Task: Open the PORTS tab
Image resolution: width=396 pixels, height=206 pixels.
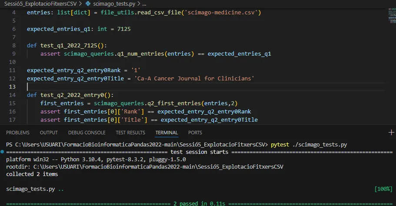Action: 195,133
